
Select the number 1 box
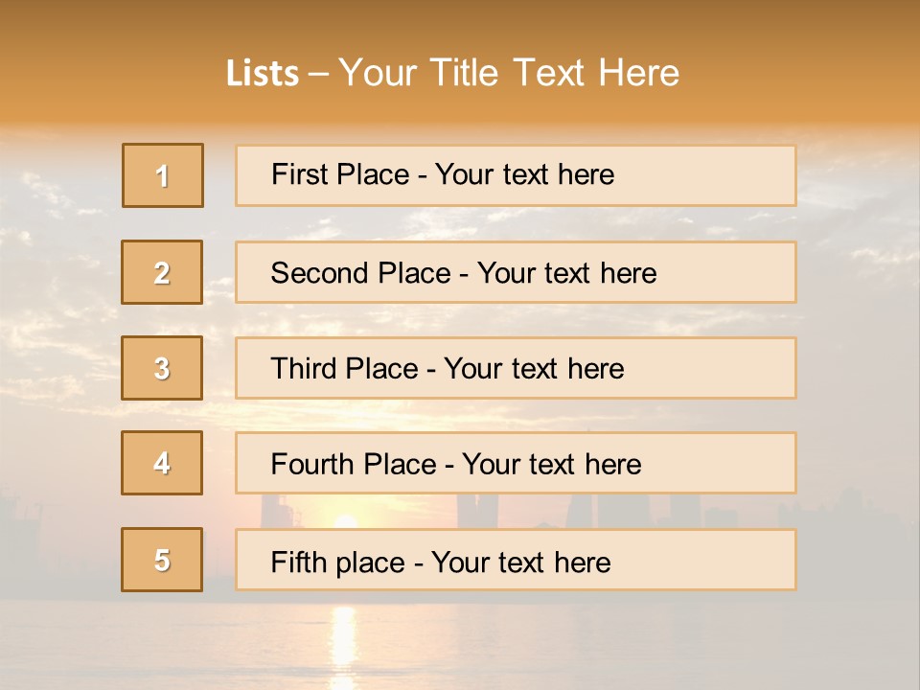click(x=163, y=175)
